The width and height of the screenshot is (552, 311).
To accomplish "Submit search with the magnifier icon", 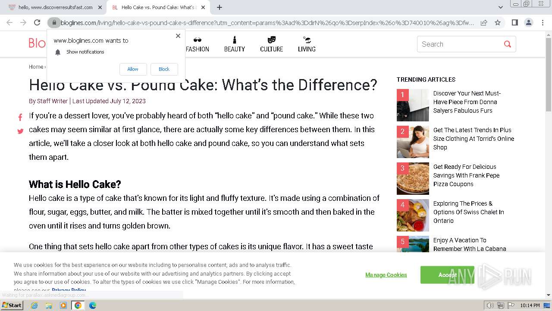I will tap(508, 44).
